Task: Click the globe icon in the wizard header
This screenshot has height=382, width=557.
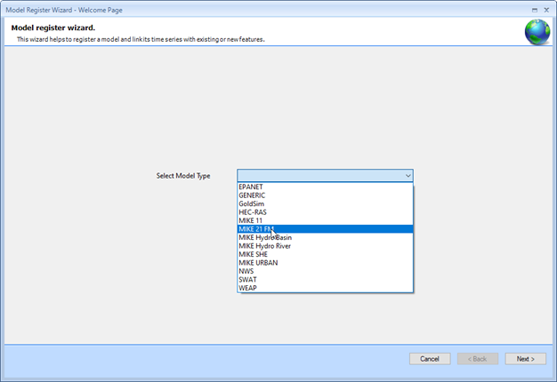Action: [x=537, y=32]
